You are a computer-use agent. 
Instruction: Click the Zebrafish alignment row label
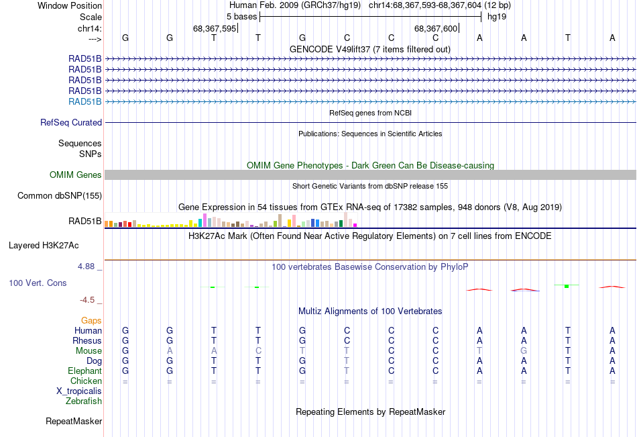click(x=84, y=401)
